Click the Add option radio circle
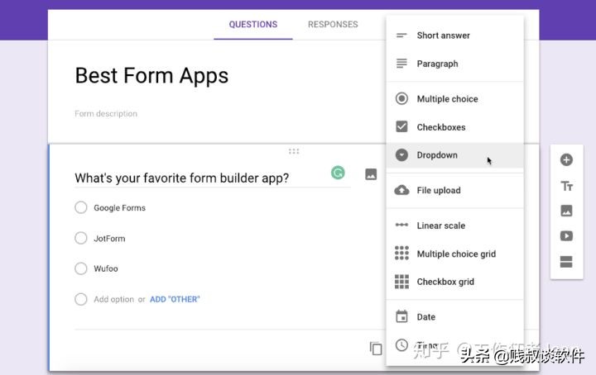This screenshot has height=375, width=596. [x=81, y=299]
